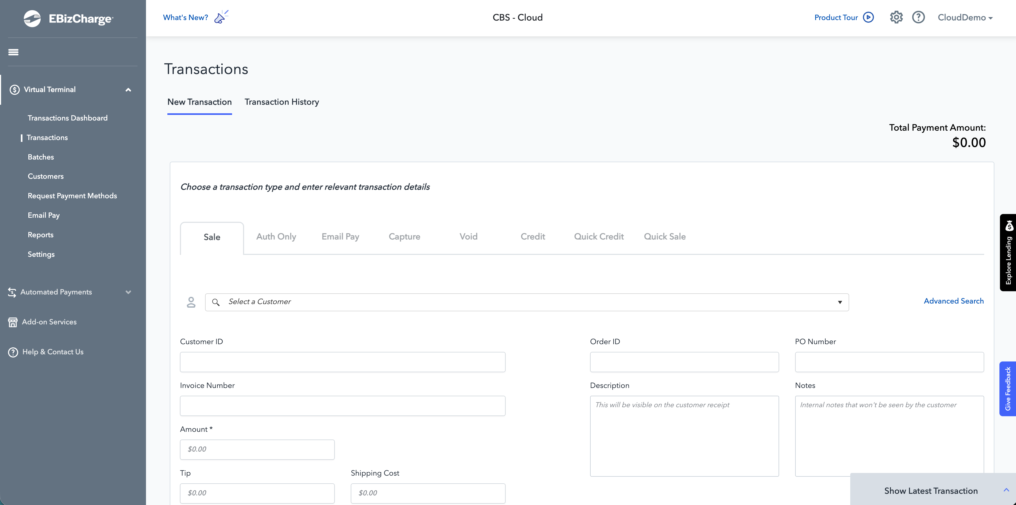Focus the Order ID input field
Screen dimensions: 1016x505
[x=684, y=362]
